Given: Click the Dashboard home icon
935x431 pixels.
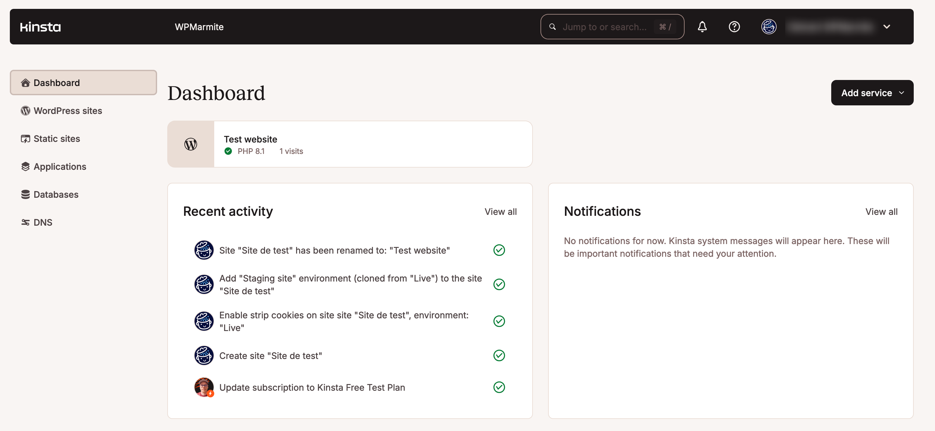Looking at the screenshot, I should coord(25,83).
